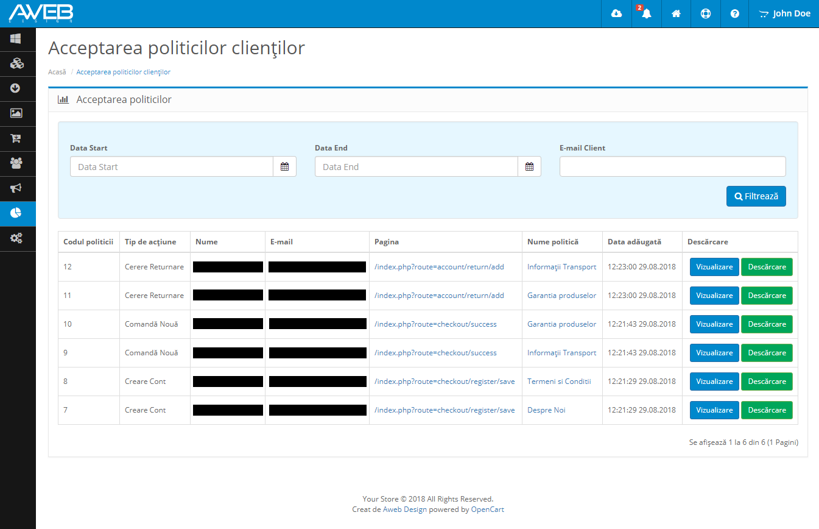819x529 pixels.
Task: Click the question mark help icon
Action: point(735,13)
